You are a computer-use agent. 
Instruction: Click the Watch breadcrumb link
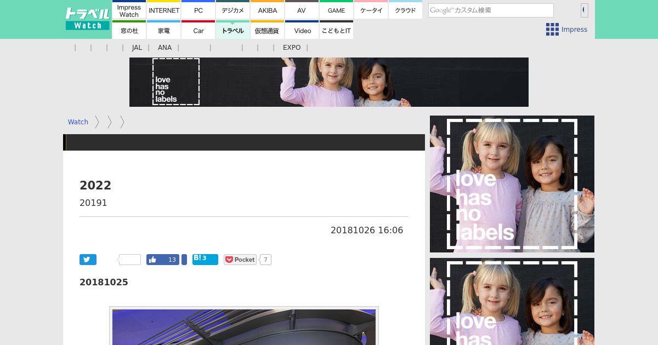[78, 122]
